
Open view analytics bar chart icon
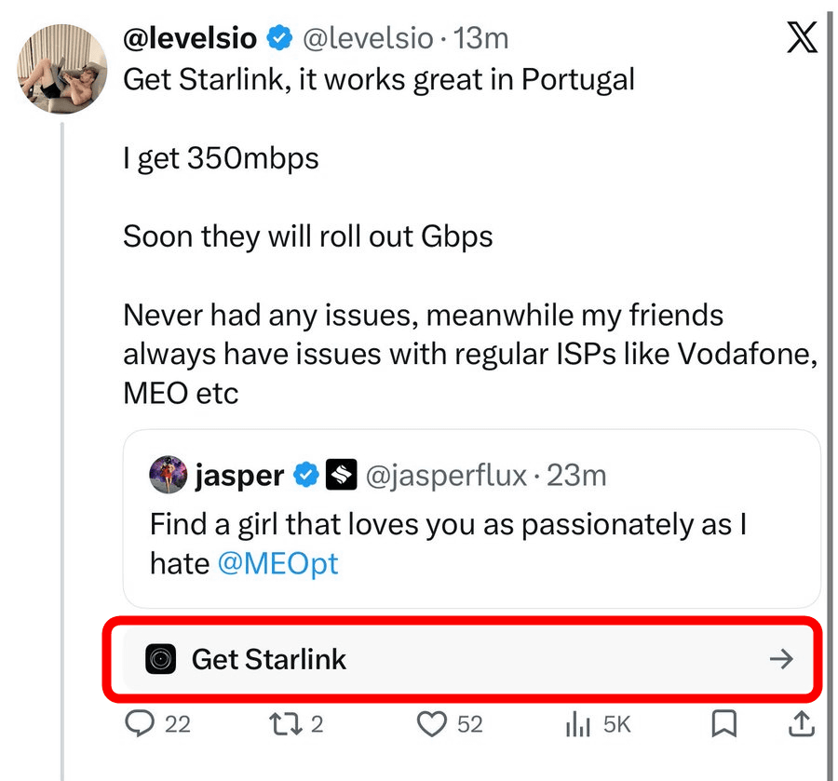click(x=578, y=724)
